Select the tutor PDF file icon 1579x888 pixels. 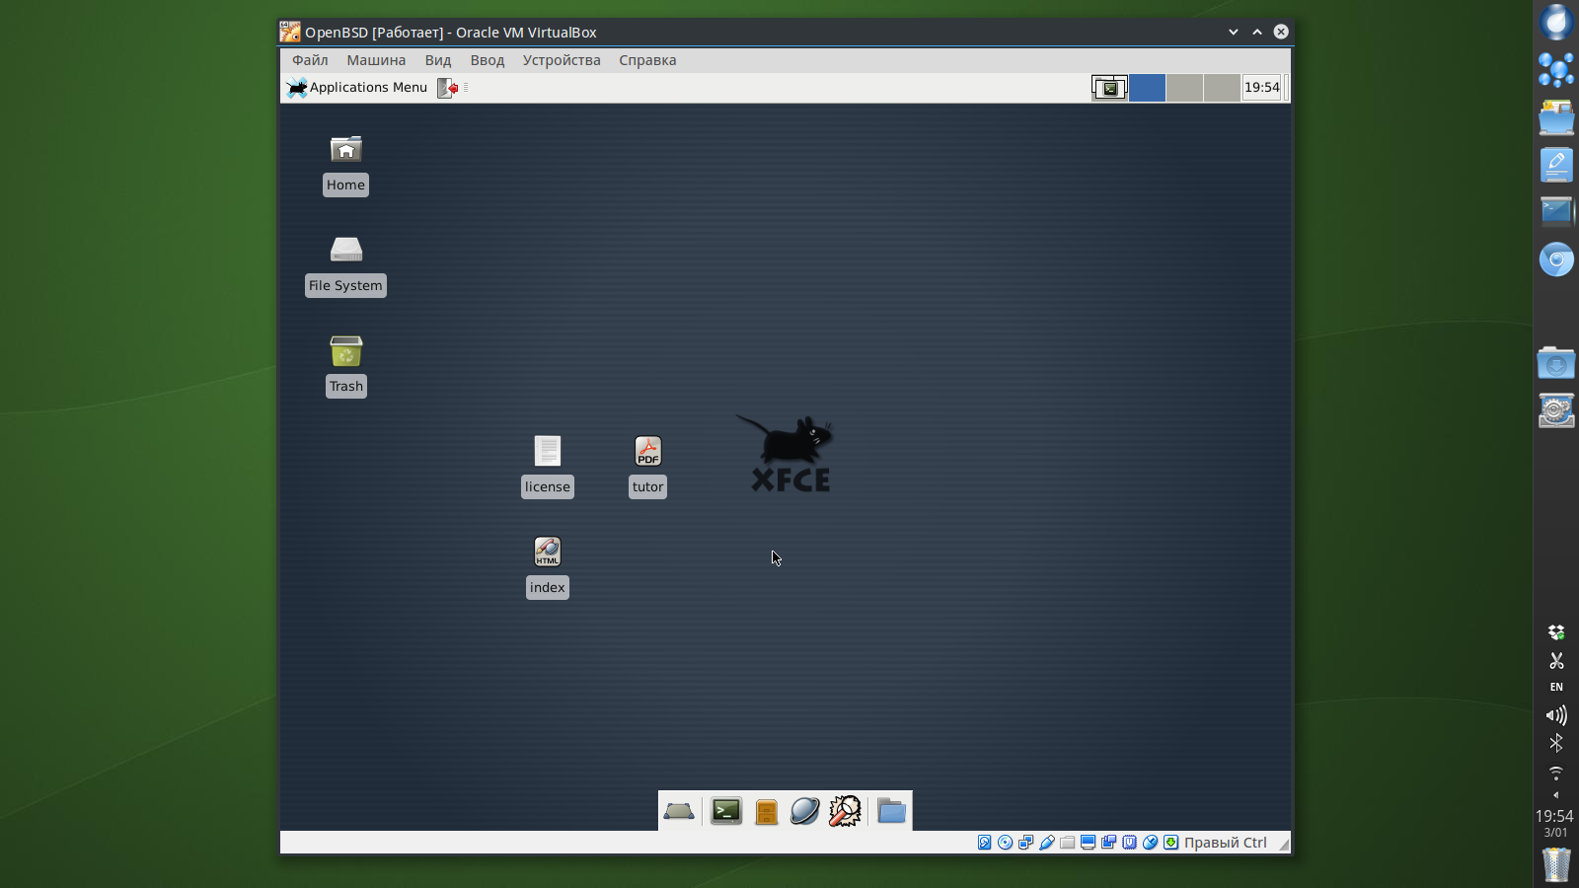click(648, 467)
